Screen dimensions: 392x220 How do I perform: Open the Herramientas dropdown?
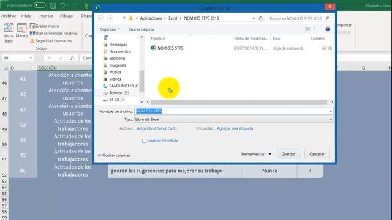pyautogui.click(x=256, y=154)
